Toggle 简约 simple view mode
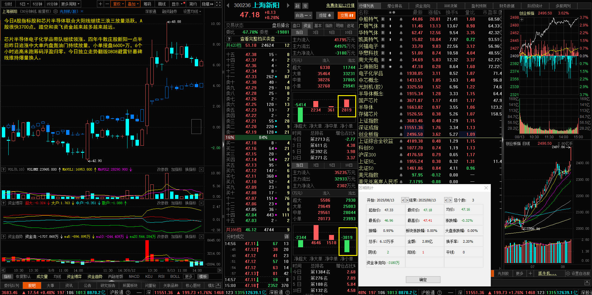The image size is (592, 295). coord(193,4)
